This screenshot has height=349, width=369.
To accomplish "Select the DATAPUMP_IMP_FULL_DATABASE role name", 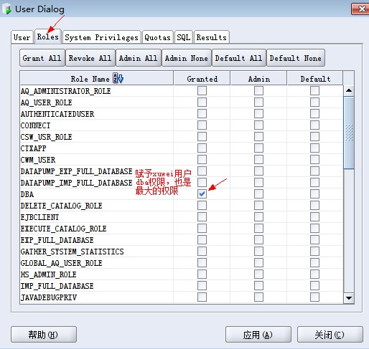I will [76, 183].
